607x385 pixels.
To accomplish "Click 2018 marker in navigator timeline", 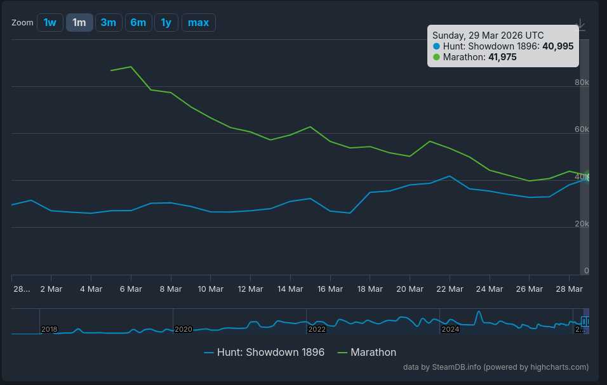I will click(x=49, y=329).
